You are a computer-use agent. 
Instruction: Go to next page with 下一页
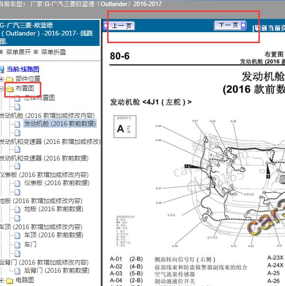click(x=230, y=26)
